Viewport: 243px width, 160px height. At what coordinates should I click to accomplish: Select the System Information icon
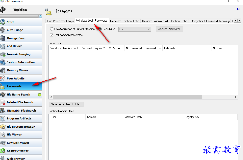tap(3, 62)
